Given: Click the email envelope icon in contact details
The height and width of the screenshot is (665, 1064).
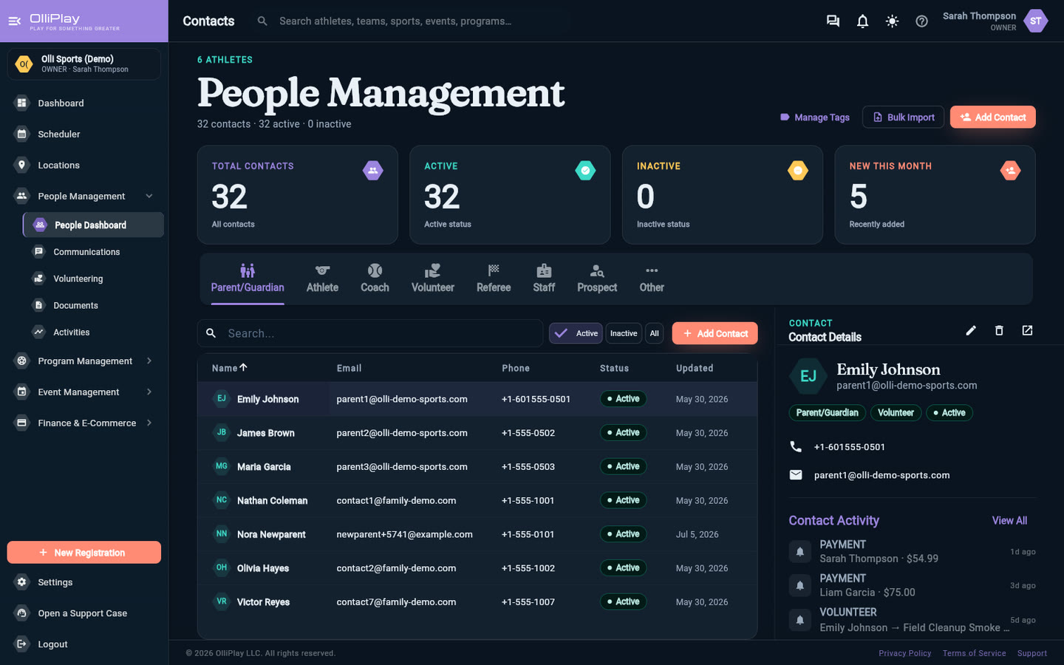Looking at the screenshot, I should pyautogui.click(x=796, y=475).
